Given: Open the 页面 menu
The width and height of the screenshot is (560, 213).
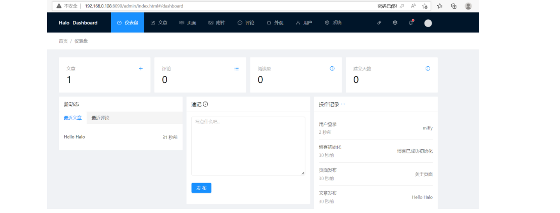Looking at the screenshot, I should pos(188,23).
